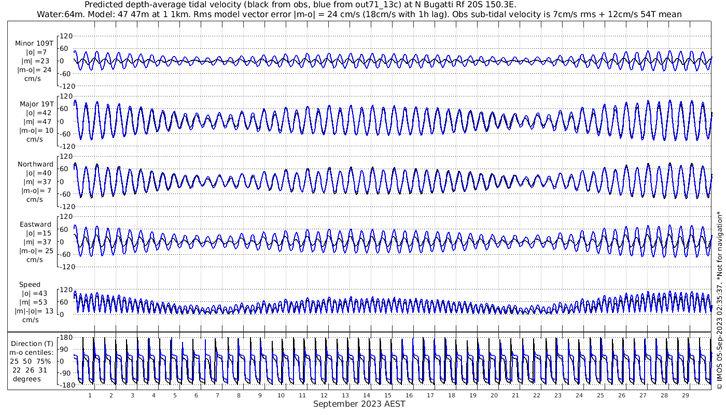Click the 'Direction (T)' panel label
This screenshot has width=726, height=415.
[x=33, y=344]
